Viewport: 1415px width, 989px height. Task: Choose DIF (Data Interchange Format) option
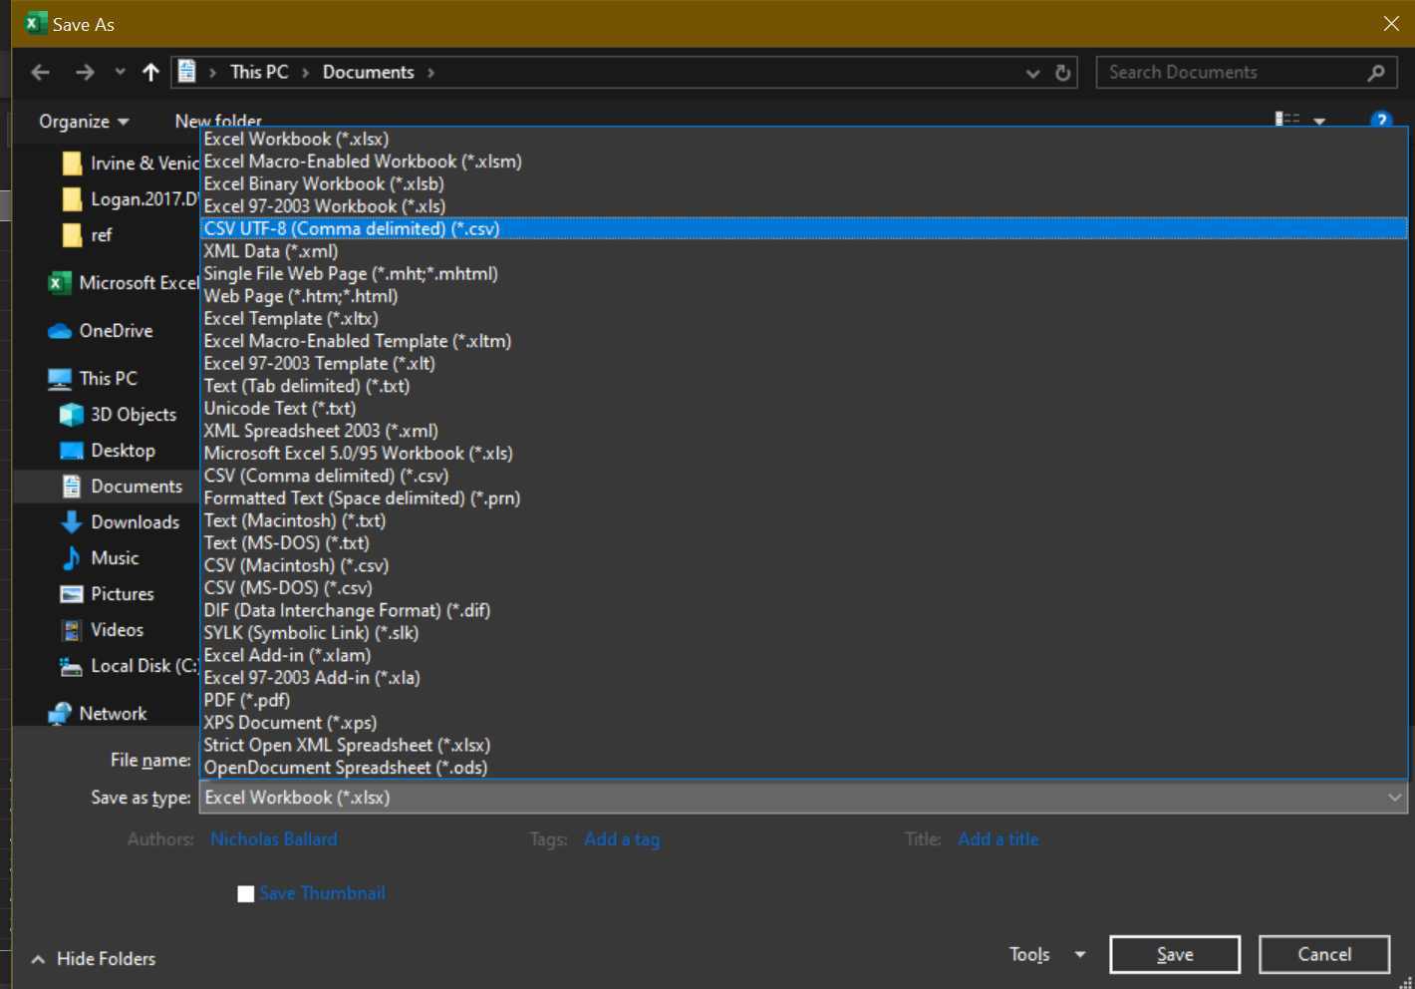(803, 610)
